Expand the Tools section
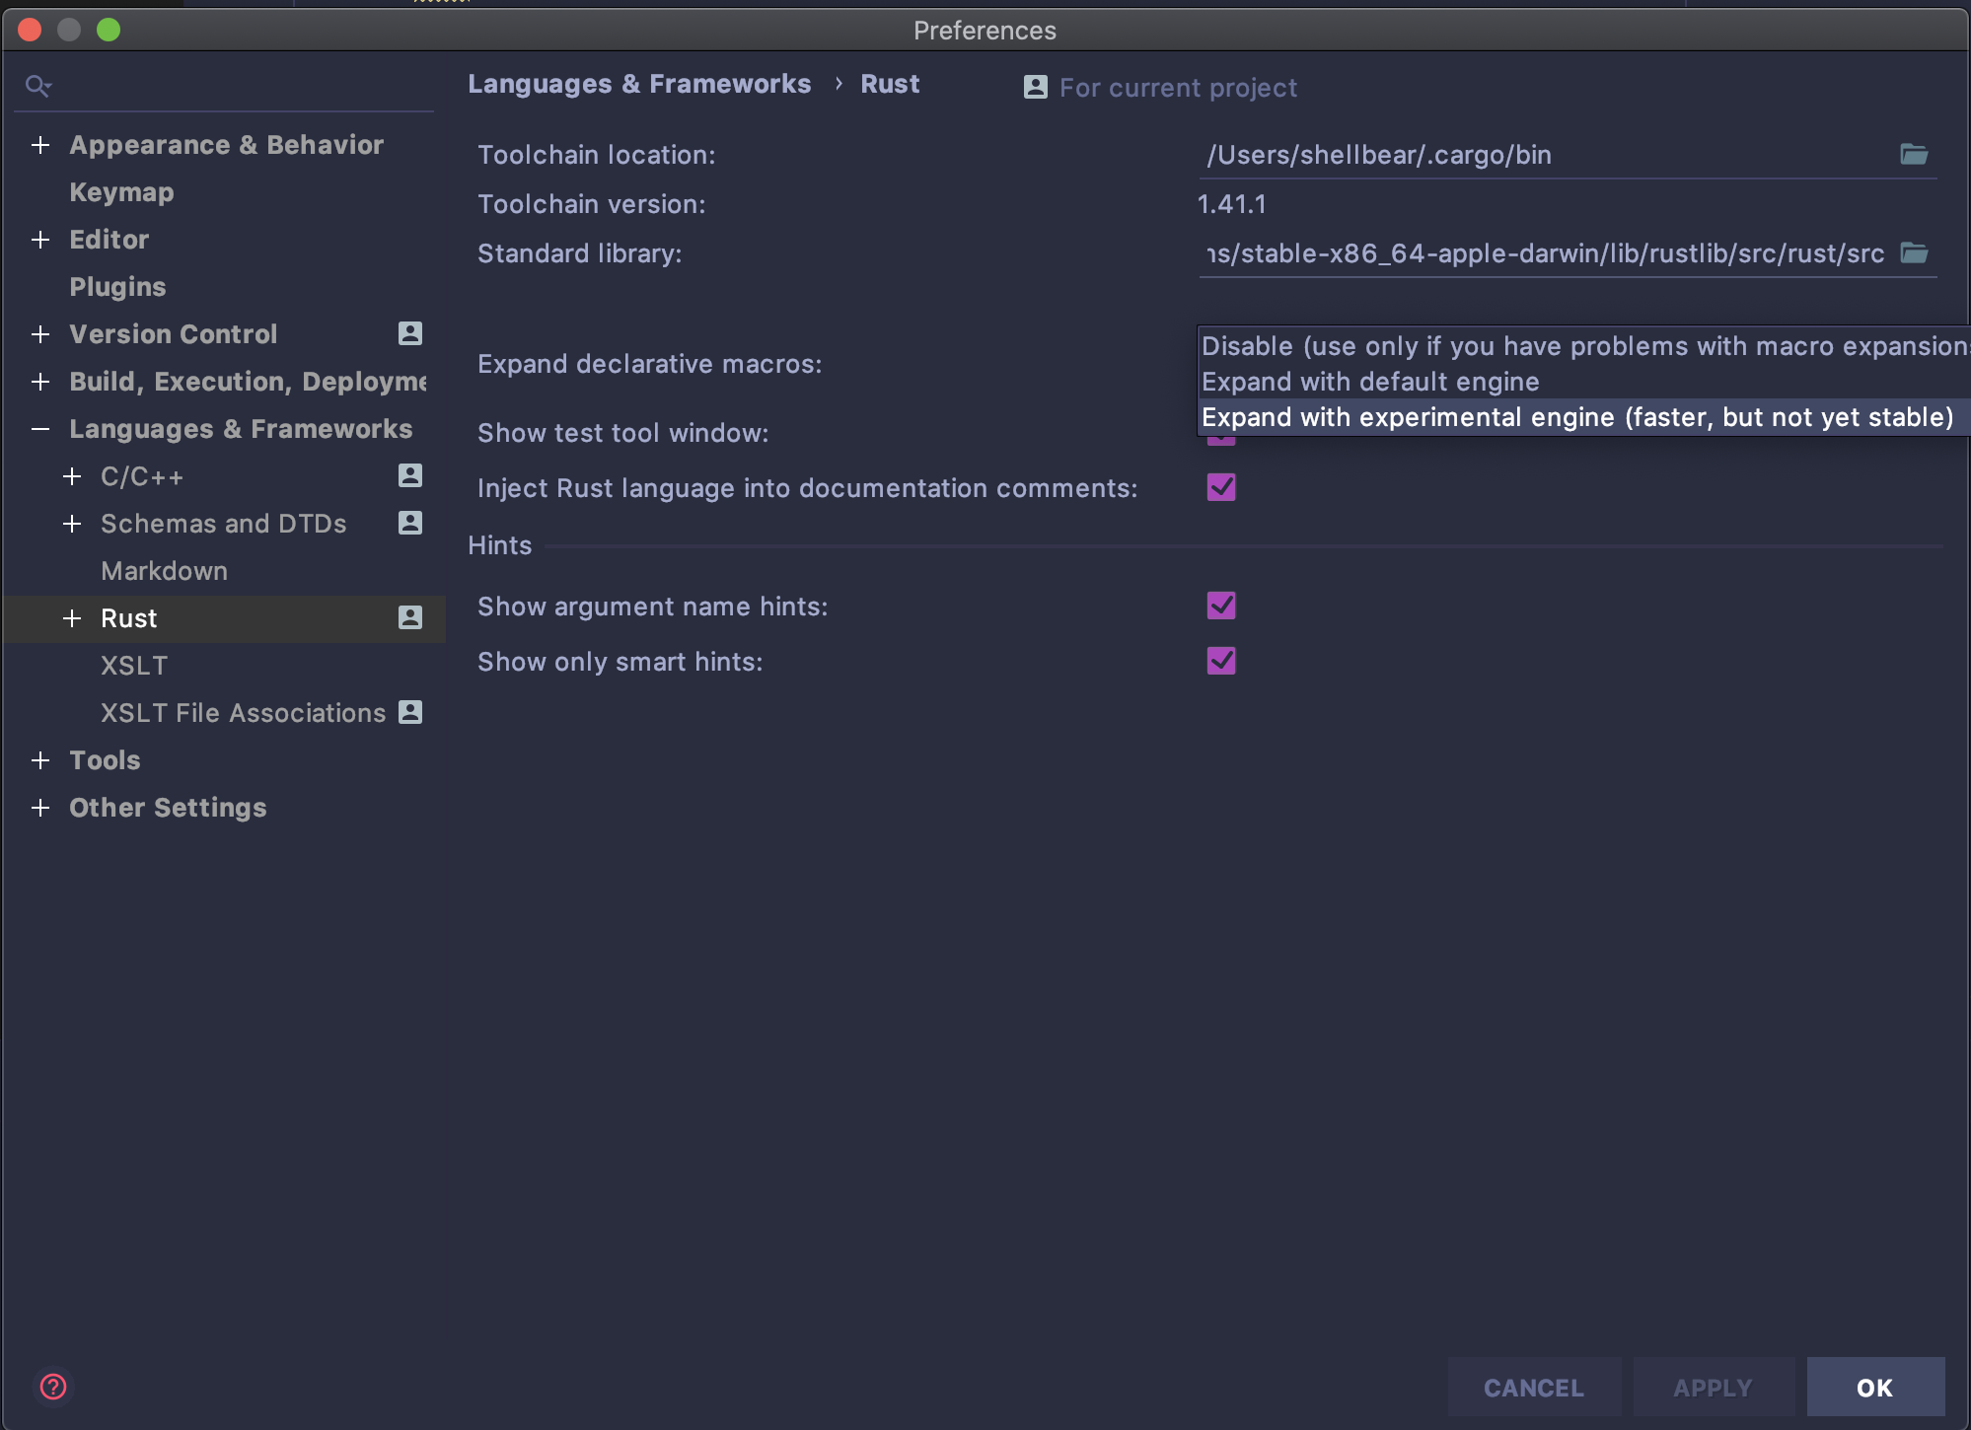Viewport: 1971px width, 1430px height. point(40,759)
